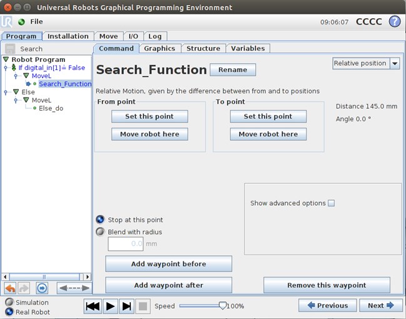Open the File menu
This screenshot has height=319, width=406.
tap(36, 22)
